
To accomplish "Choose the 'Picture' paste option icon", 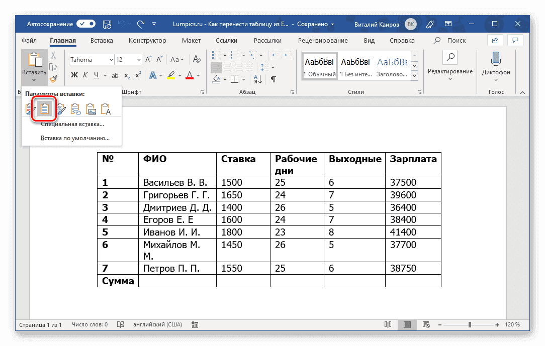I will (x=91, y=108).
